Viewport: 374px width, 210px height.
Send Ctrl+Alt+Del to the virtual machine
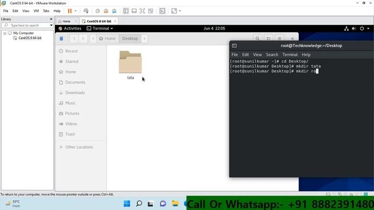tap(86, 11)
